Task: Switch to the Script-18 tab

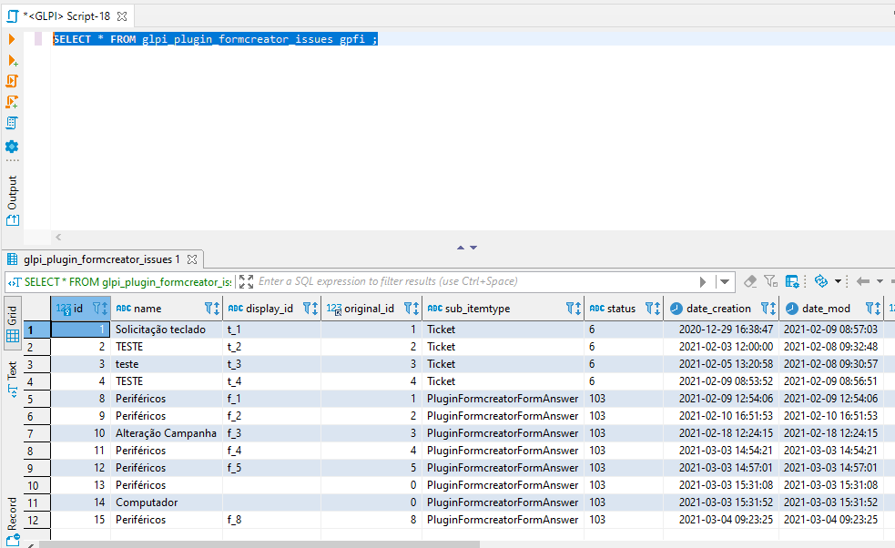Action: click(64, 15)
